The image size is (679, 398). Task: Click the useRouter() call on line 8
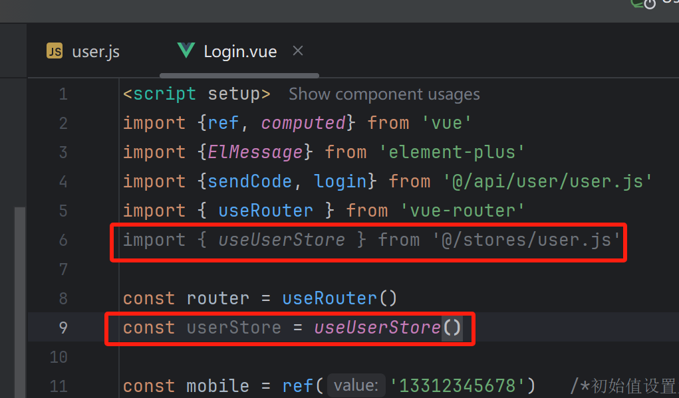click(339, 298)
